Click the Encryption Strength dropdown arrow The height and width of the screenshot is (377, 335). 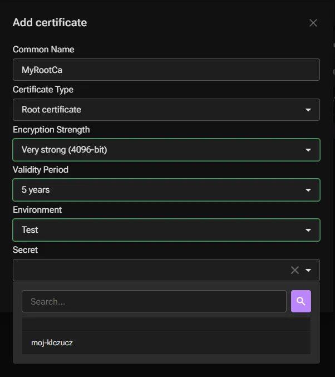308,150
